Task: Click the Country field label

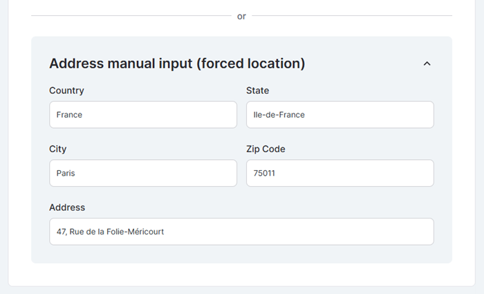Action: 66,91
